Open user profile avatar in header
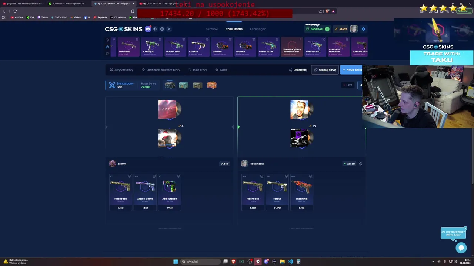 coord(354,29)
